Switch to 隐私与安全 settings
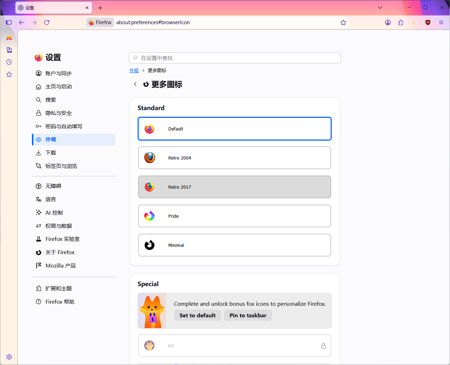Screen dimensions: 450x365 point(74,113)
